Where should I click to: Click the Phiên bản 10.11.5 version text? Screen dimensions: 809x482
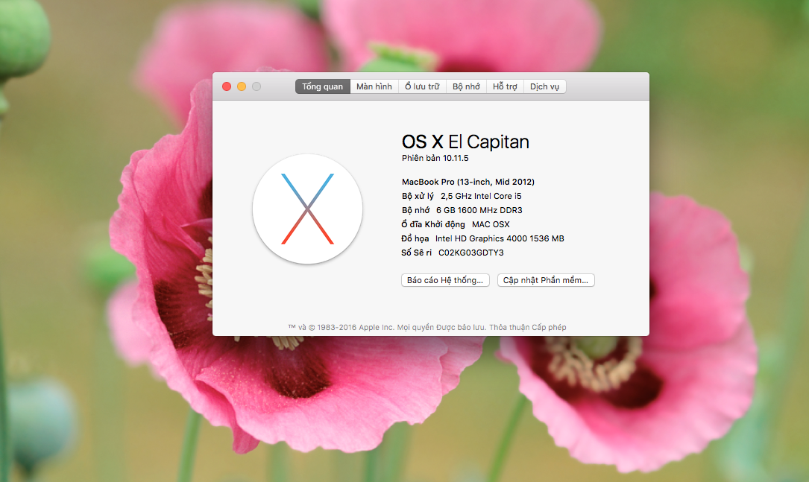[x=435, y=158]
